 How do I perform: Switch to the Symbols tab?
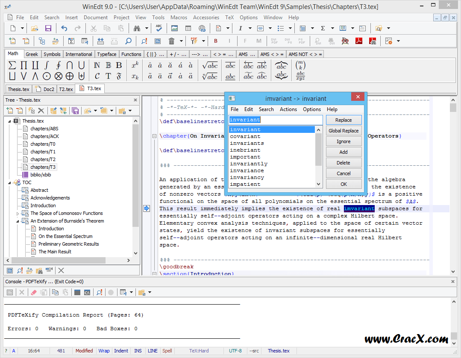pos(52,54)
